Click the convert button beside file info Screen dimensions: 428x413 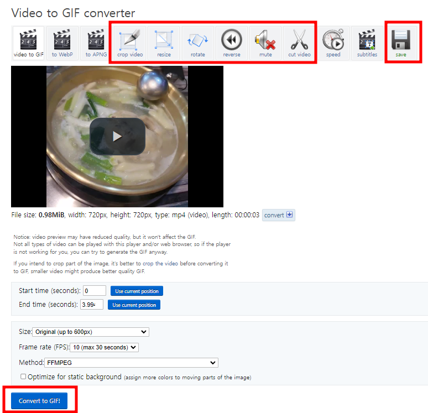[278, 215]
